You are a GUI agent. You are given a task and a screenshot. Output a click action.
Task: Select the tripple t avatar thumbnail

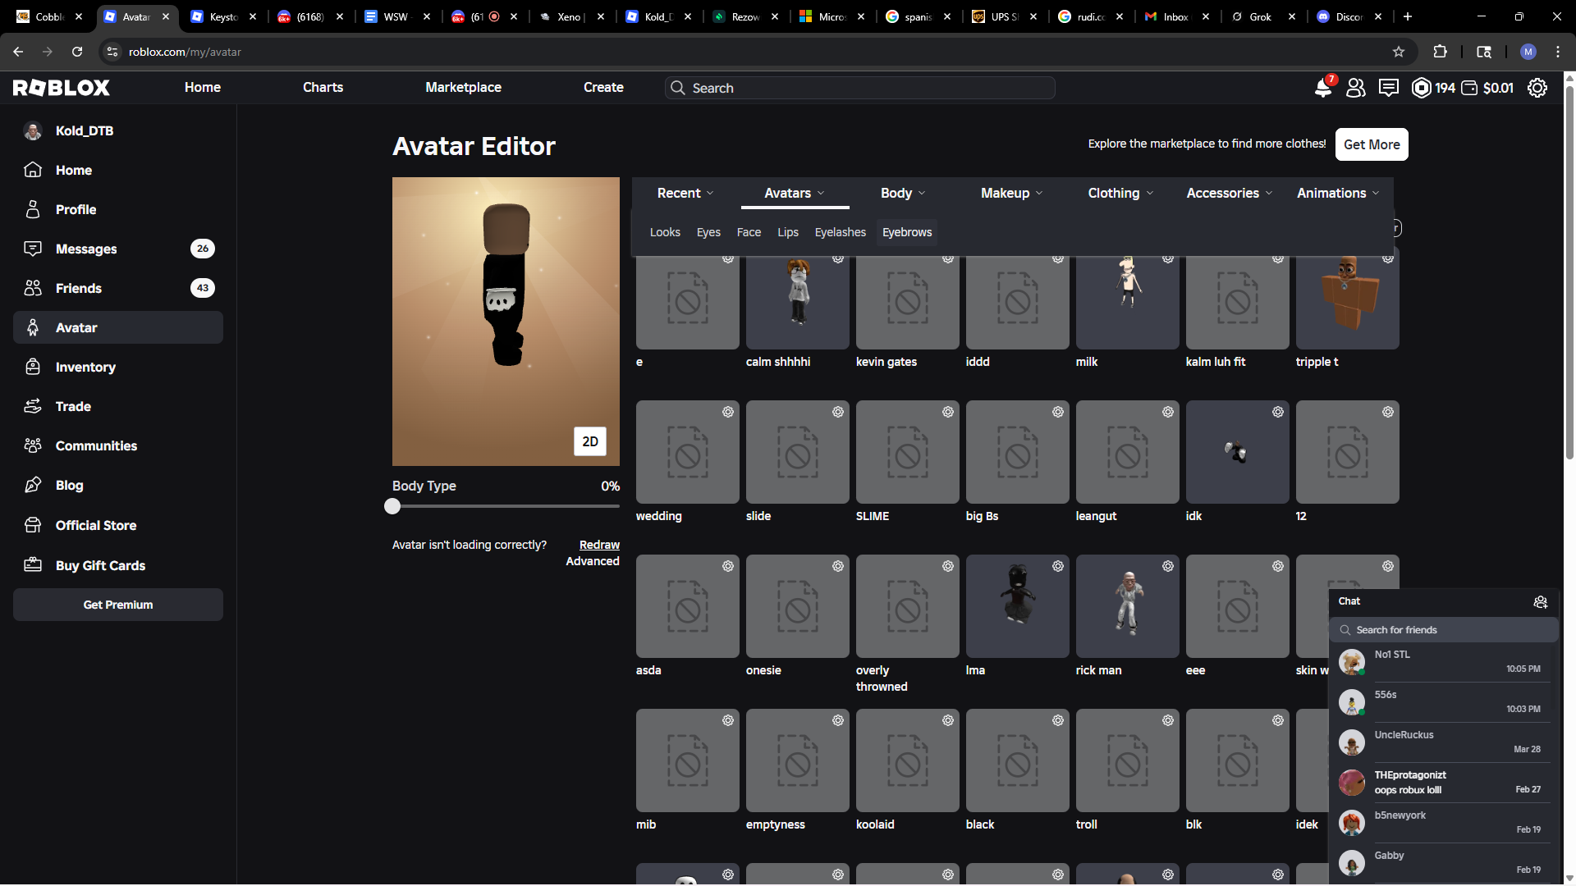[1348, 298]
